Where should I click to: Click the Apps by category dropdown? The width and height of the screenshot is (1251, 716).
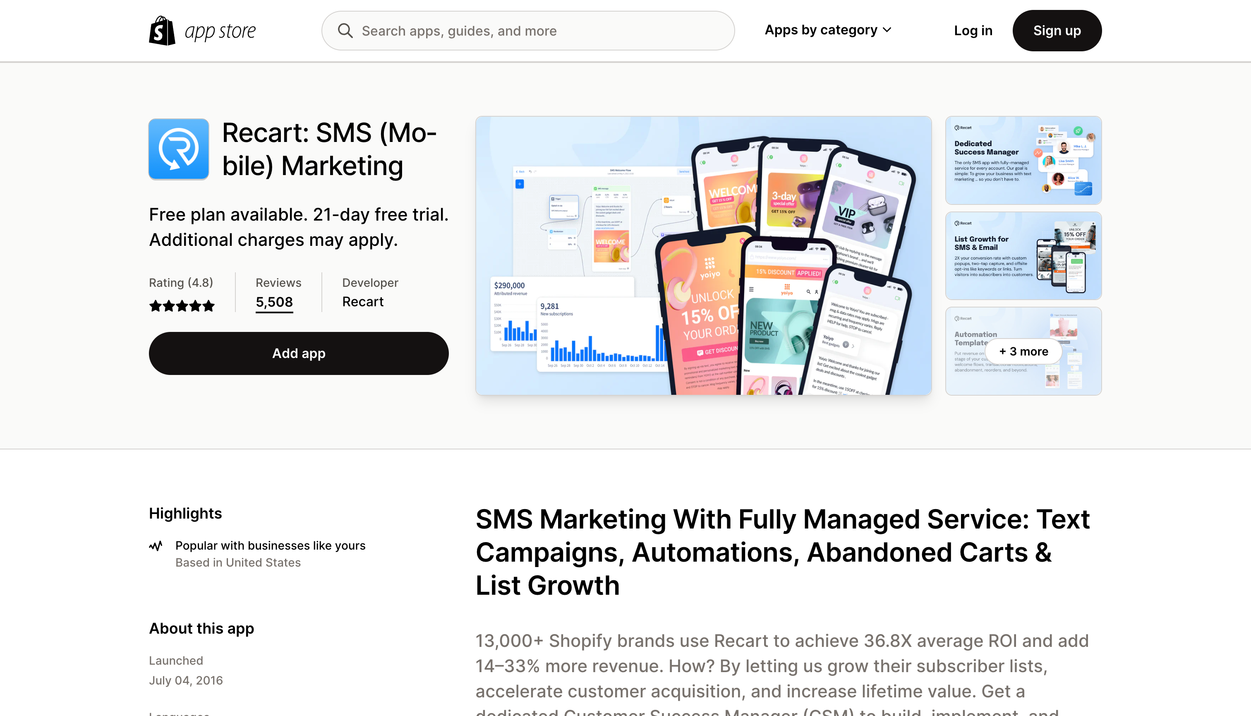[x=828, y=29]
